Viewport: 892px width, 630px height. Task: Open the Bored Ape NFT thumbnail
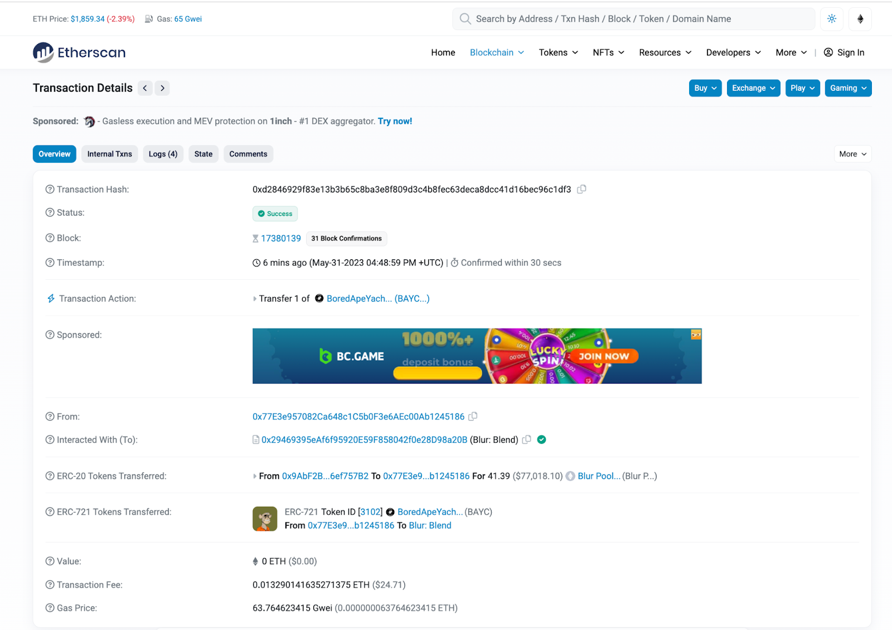(265, 518)
